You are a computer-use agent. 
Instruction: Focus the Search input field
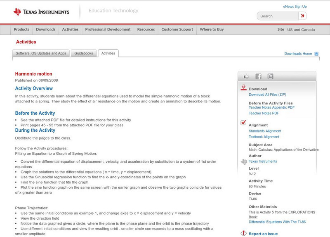point(278,16)
